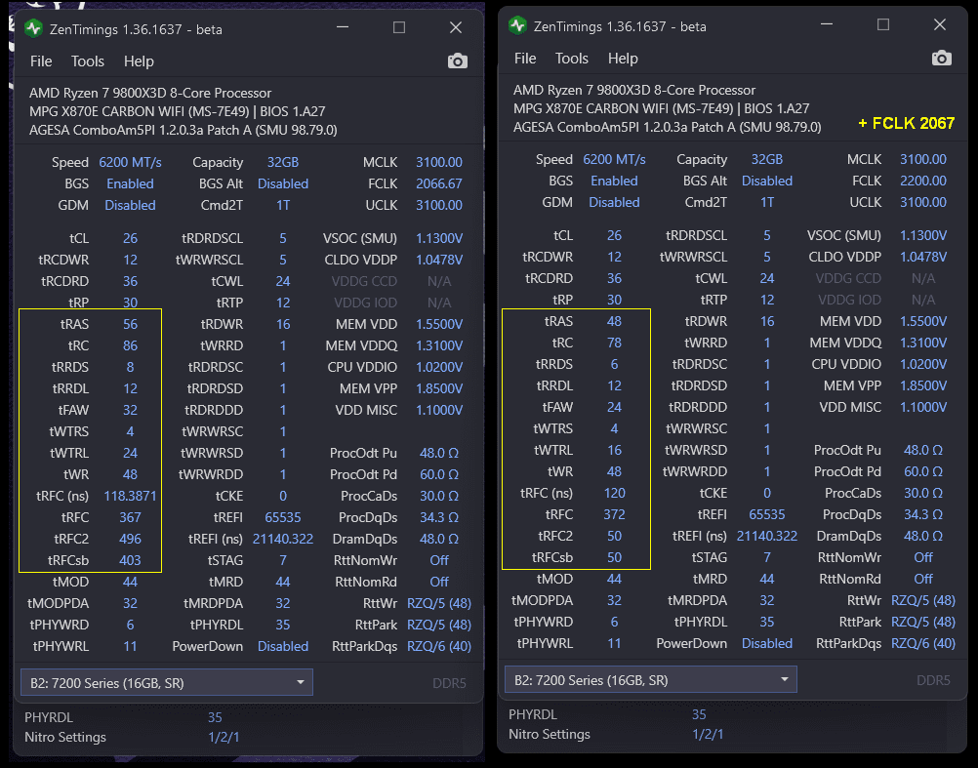Click dropdown arrow of left module selector
Viewport: 978px width, 768px height.
tap(301, 682)
